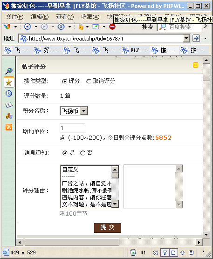This screenshot has width=213, height=259.
Task: Open the blocks plugin icon in sidebar
Action: [x=9, y=116]
